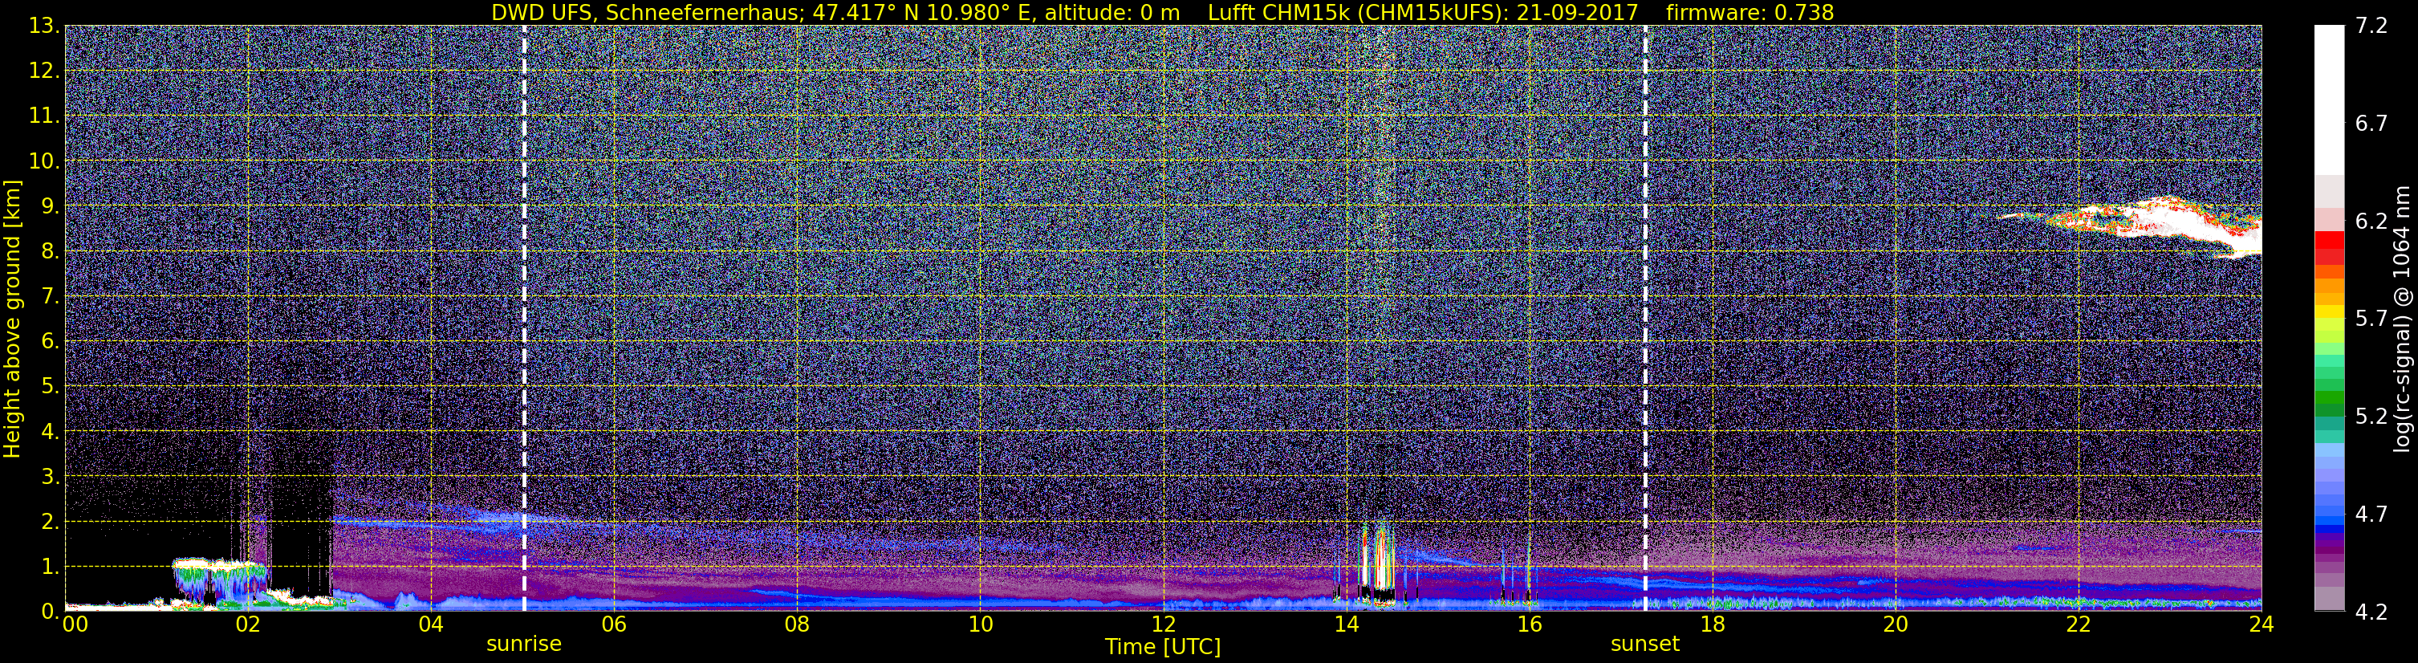The width and height of the screenshot is (2418, 663).
Task: Click the colorbar value 6.2
Action: point(2371,222)
